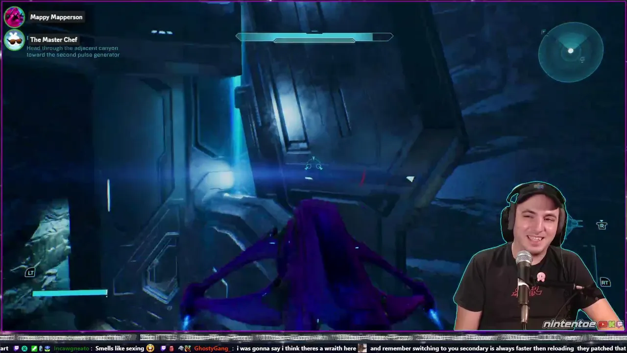Click the shield bar at top center
This screenshot has height=353, width=627.
[314, 37]
